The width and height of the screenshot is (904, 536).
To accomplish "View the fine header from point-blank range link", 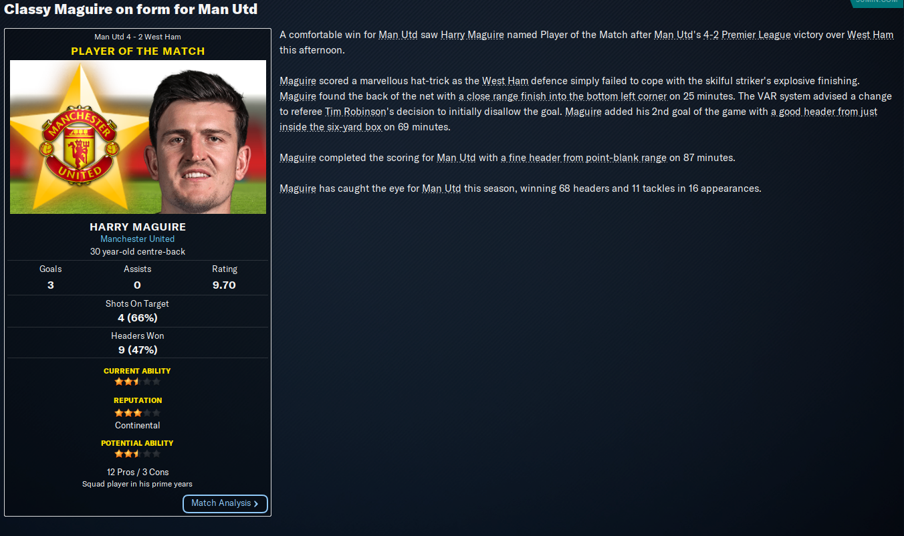I will point(583,158).
